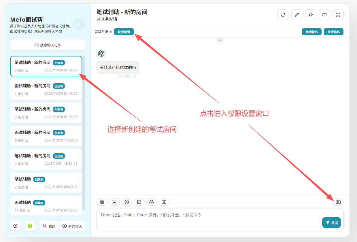This screenshot has width=357, height=242.
Task: Click the 搜索聊天记录 search box
Action: [x=48, y=45]
